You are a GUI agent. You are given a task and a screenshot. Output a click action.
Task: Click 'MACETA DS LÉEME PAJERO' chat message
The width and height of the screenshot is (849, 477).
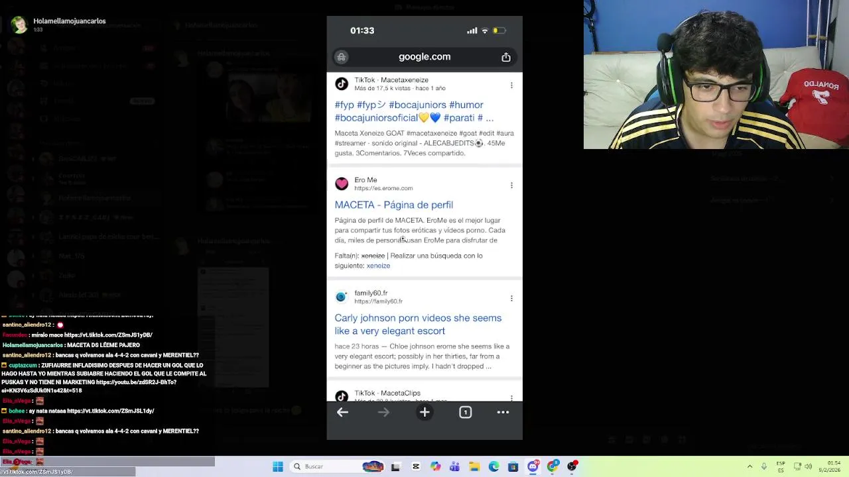pos(103,345)
